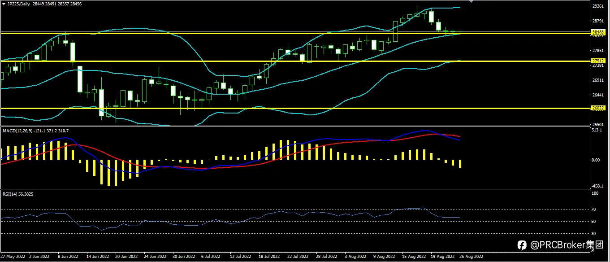The width and height of the screenshot is (610, 262).
Task: Click the 19 Aug 2022 date label
Action: 444,257
